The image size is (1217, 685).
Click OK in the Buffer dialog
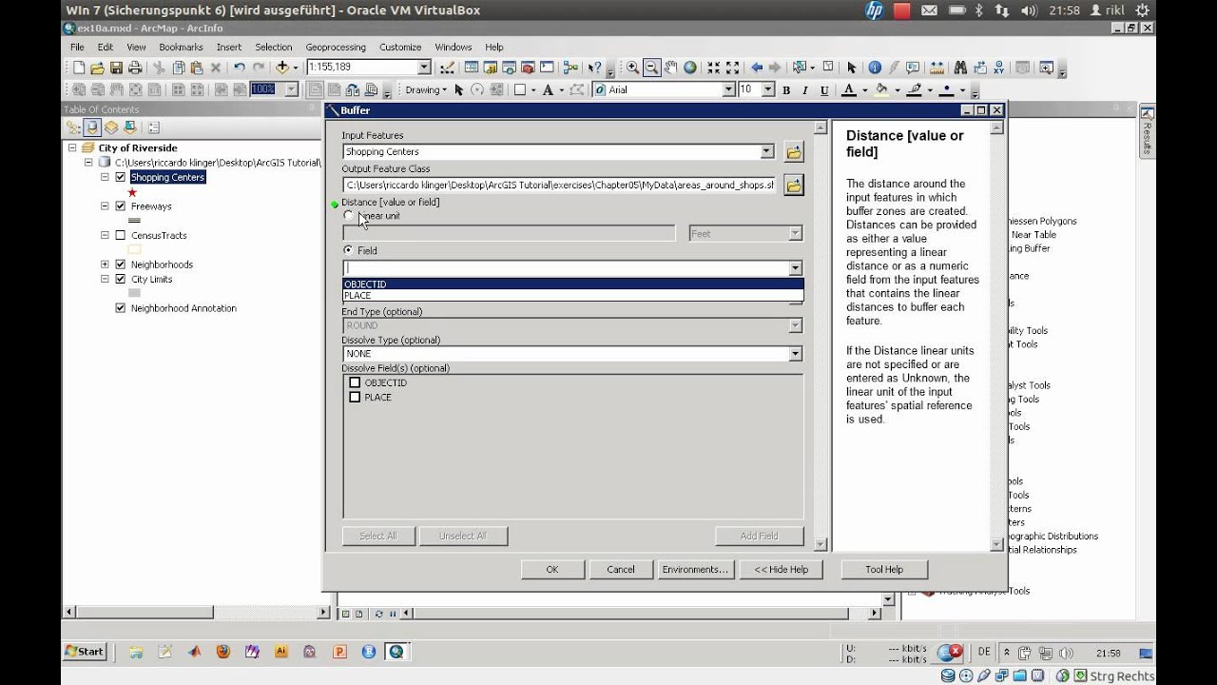pyautogui.click(x=552, y=569)
